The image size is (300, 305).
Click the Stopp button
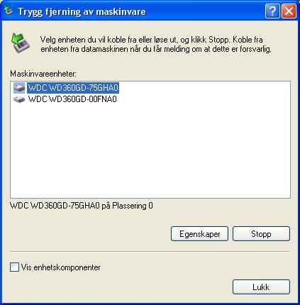261,234
